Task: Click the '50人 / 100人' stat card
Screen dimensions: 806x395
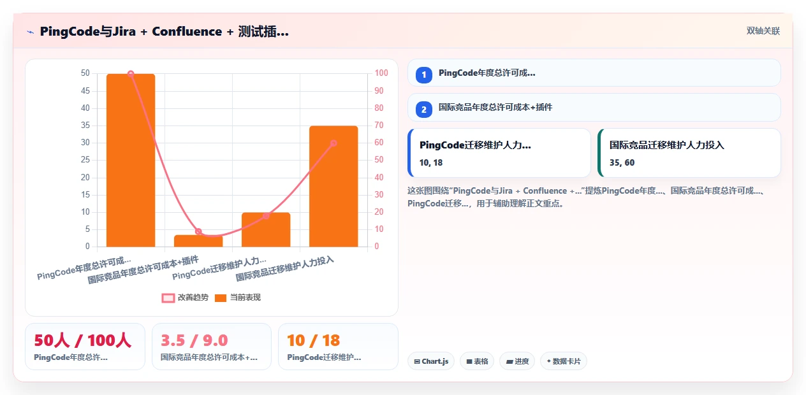Action: pyautogui.click(x=85, y=347)
